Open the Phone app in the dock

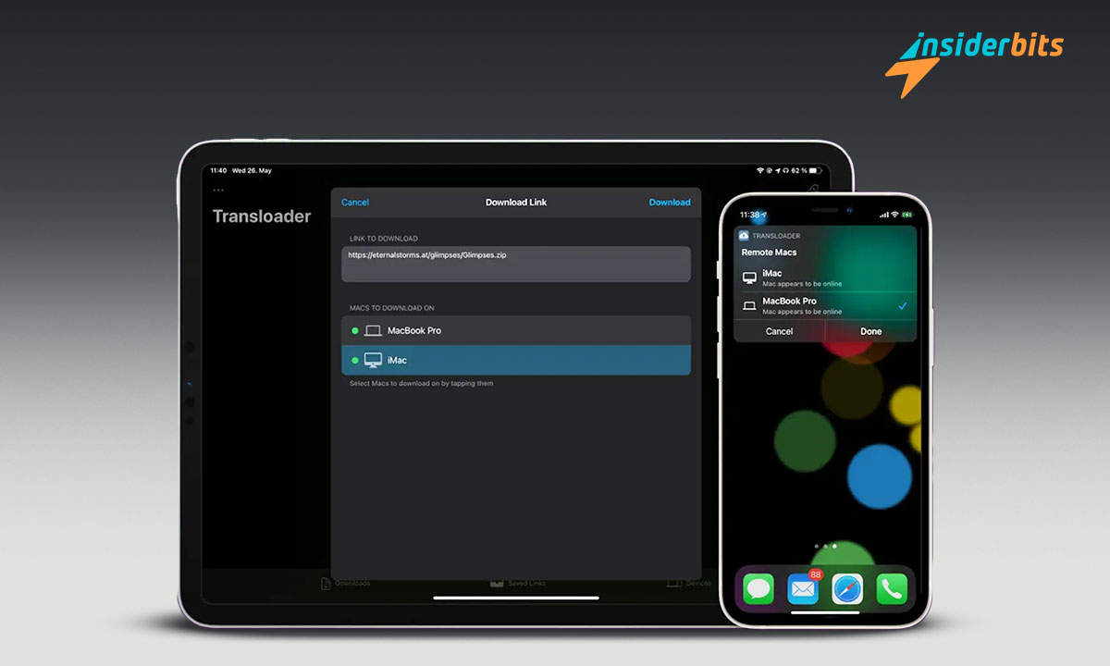[x=892, y=589]
